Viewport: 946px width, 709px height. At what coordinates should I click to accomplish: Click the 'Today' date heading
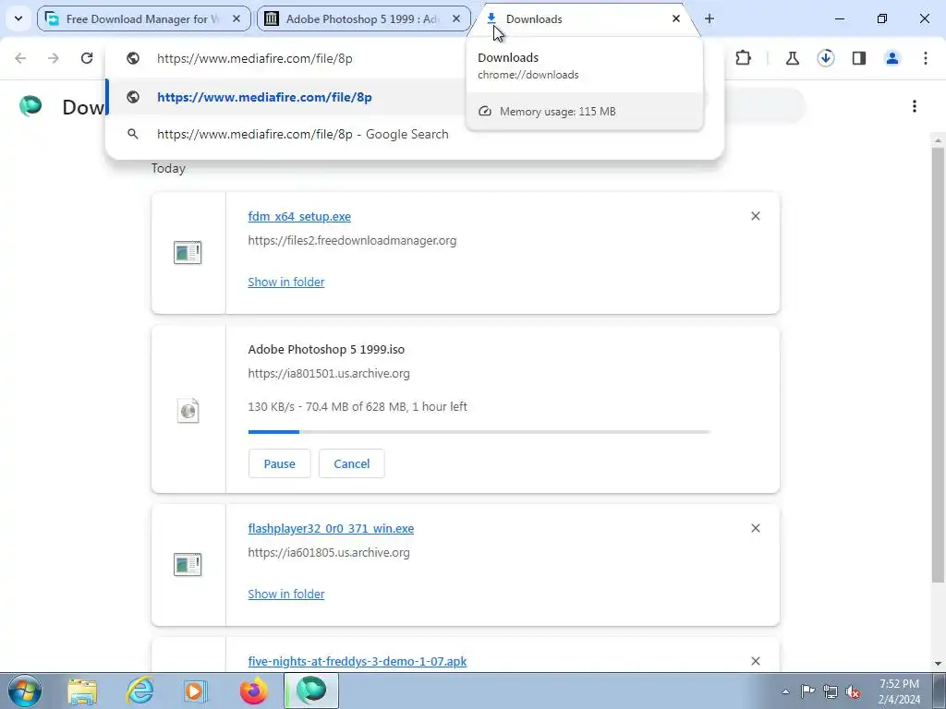(168, 168)
